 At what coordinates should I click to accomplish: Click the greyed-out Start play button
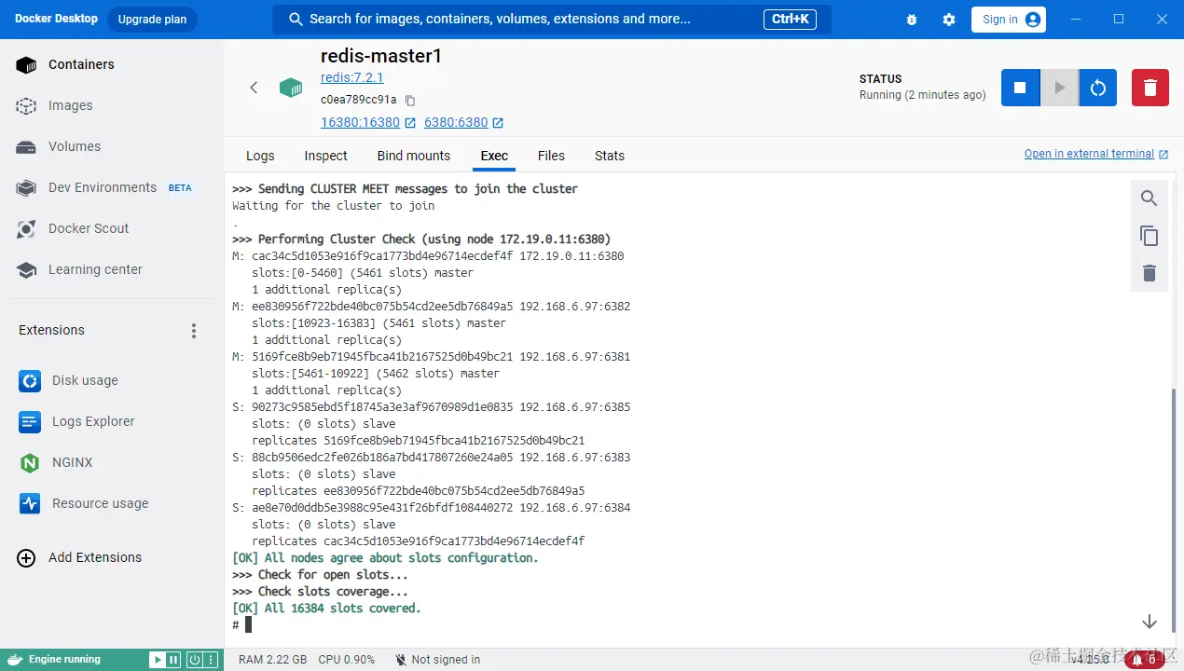(x=1059, y=88)
